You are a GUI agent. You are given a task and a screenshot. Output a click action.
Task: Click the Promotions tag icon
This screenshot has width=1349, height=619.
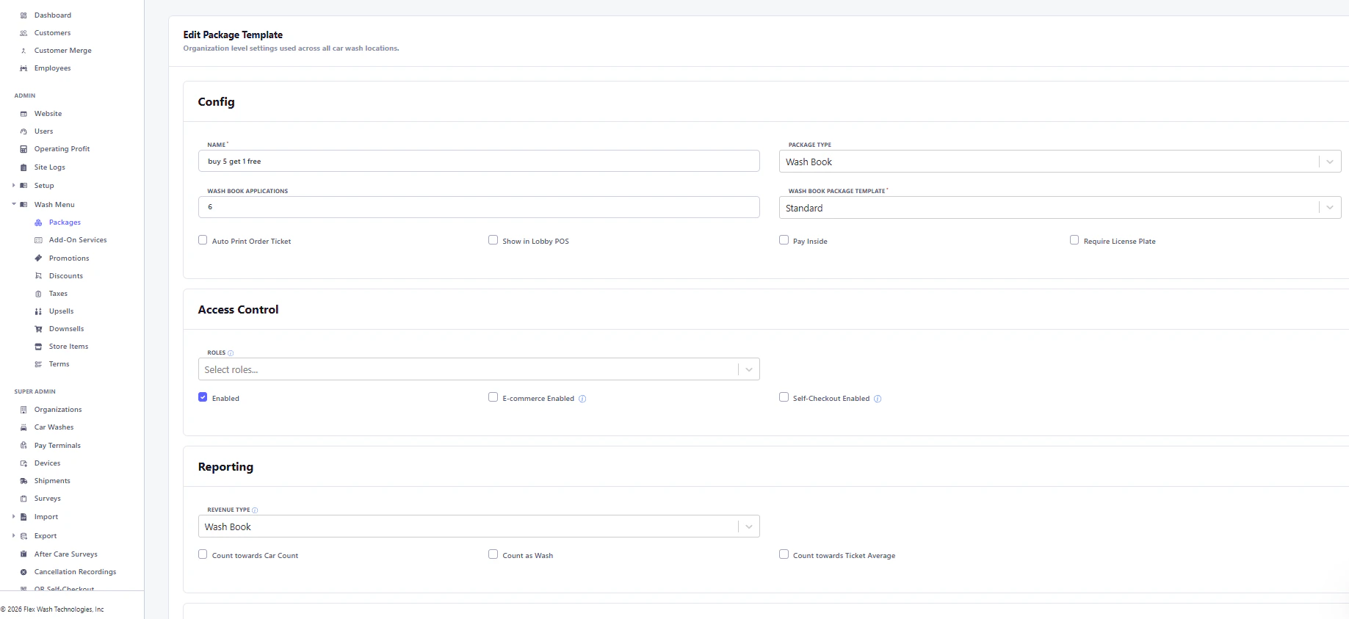[x=38, y=258]
